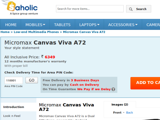Image resolution: width=160 pixels, height=120 pixels.
Task: Open the Cameras navigation item
Action: pyautogui.click(x=153, y=25)
